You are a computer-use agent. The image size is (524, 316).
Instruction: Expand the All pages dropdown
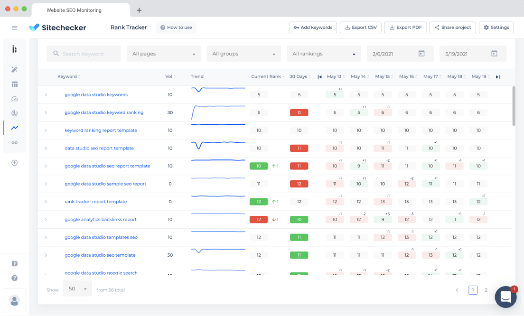[164, 54]
